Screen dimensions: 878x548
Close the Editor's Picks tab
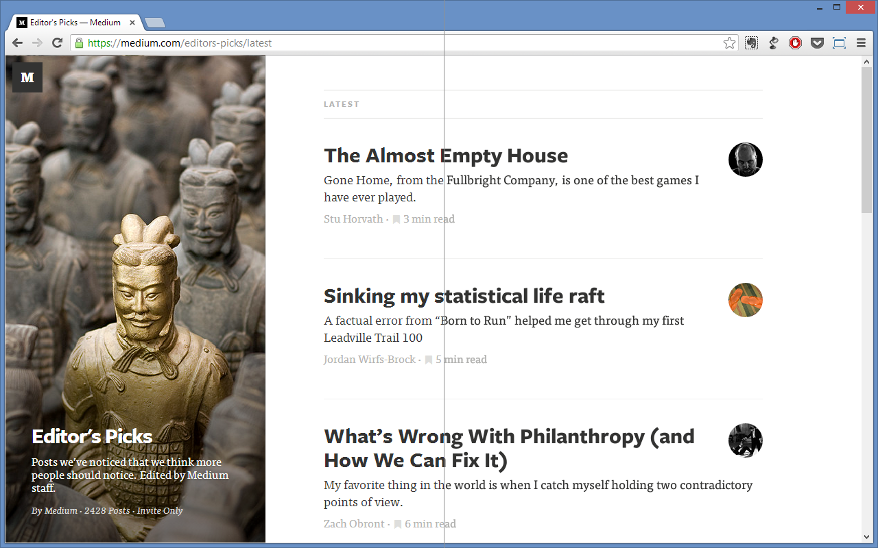pyautogui.click(x=132, y=23)
